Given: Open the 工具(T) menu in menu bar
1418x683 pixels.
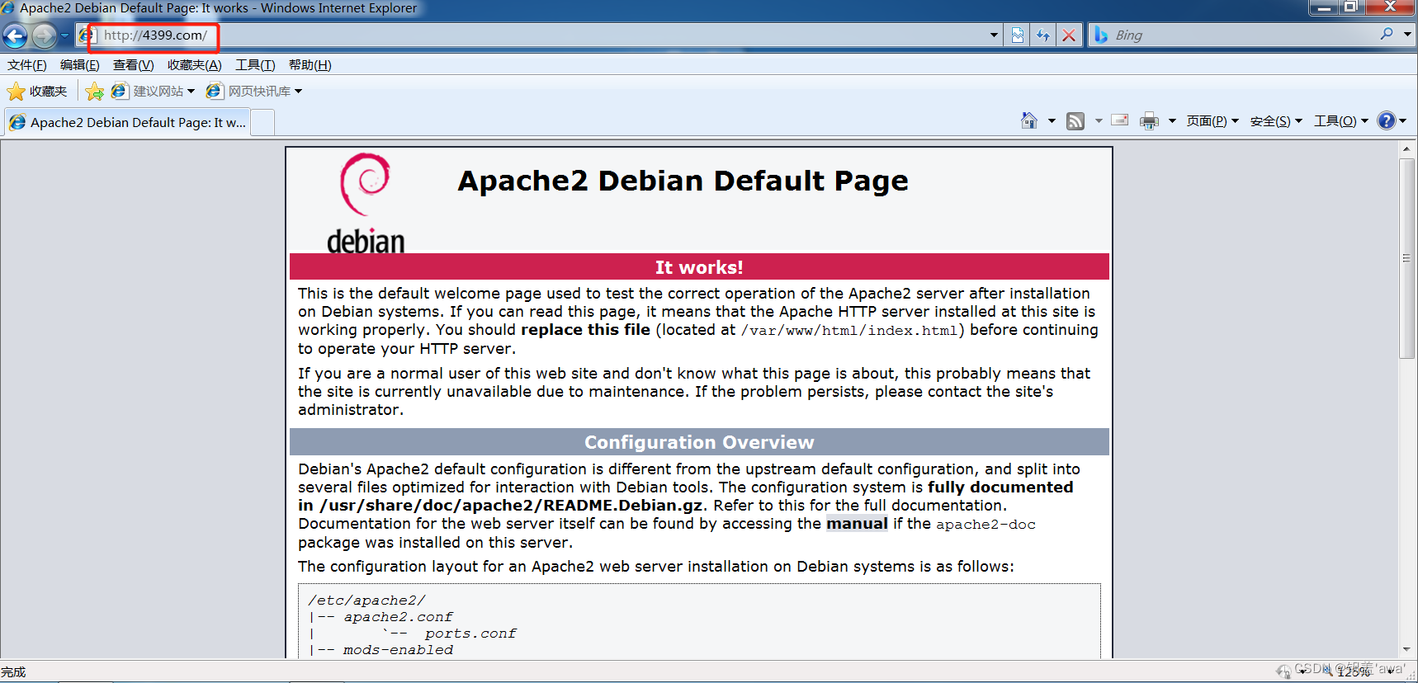Looking at the screenshot, I should click(255, 65).
